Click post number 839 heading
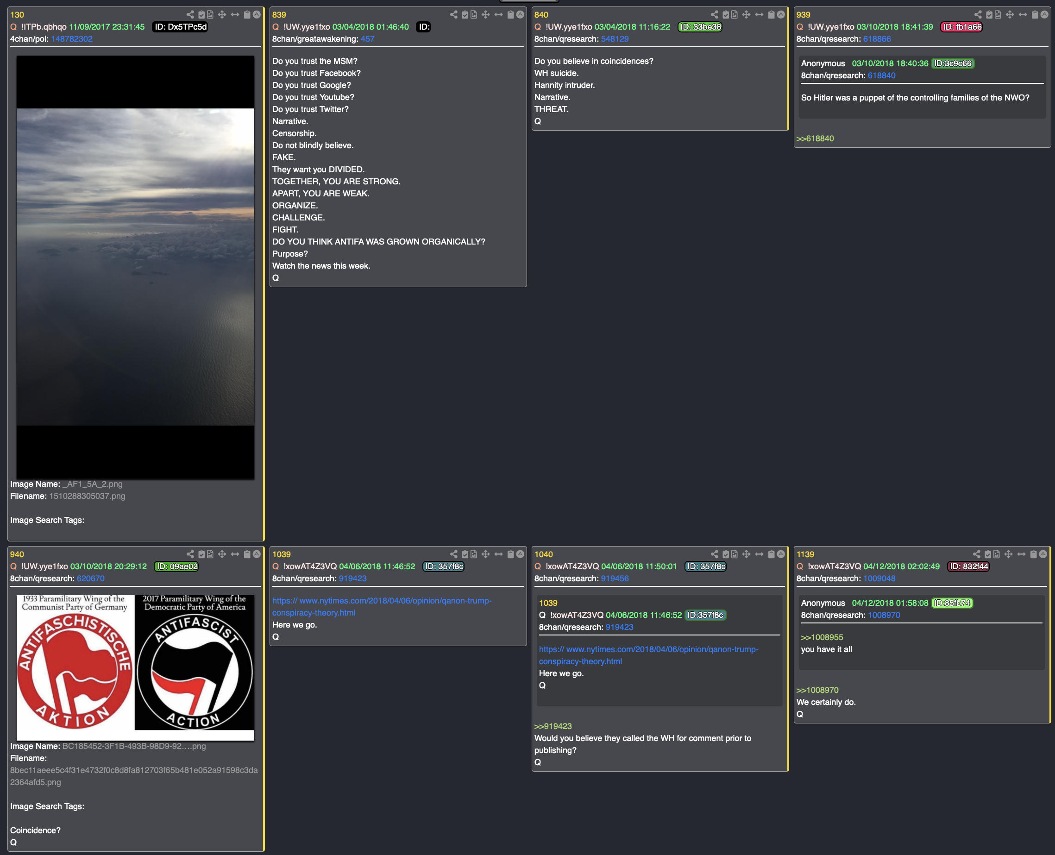 click(x=279, y=15)
